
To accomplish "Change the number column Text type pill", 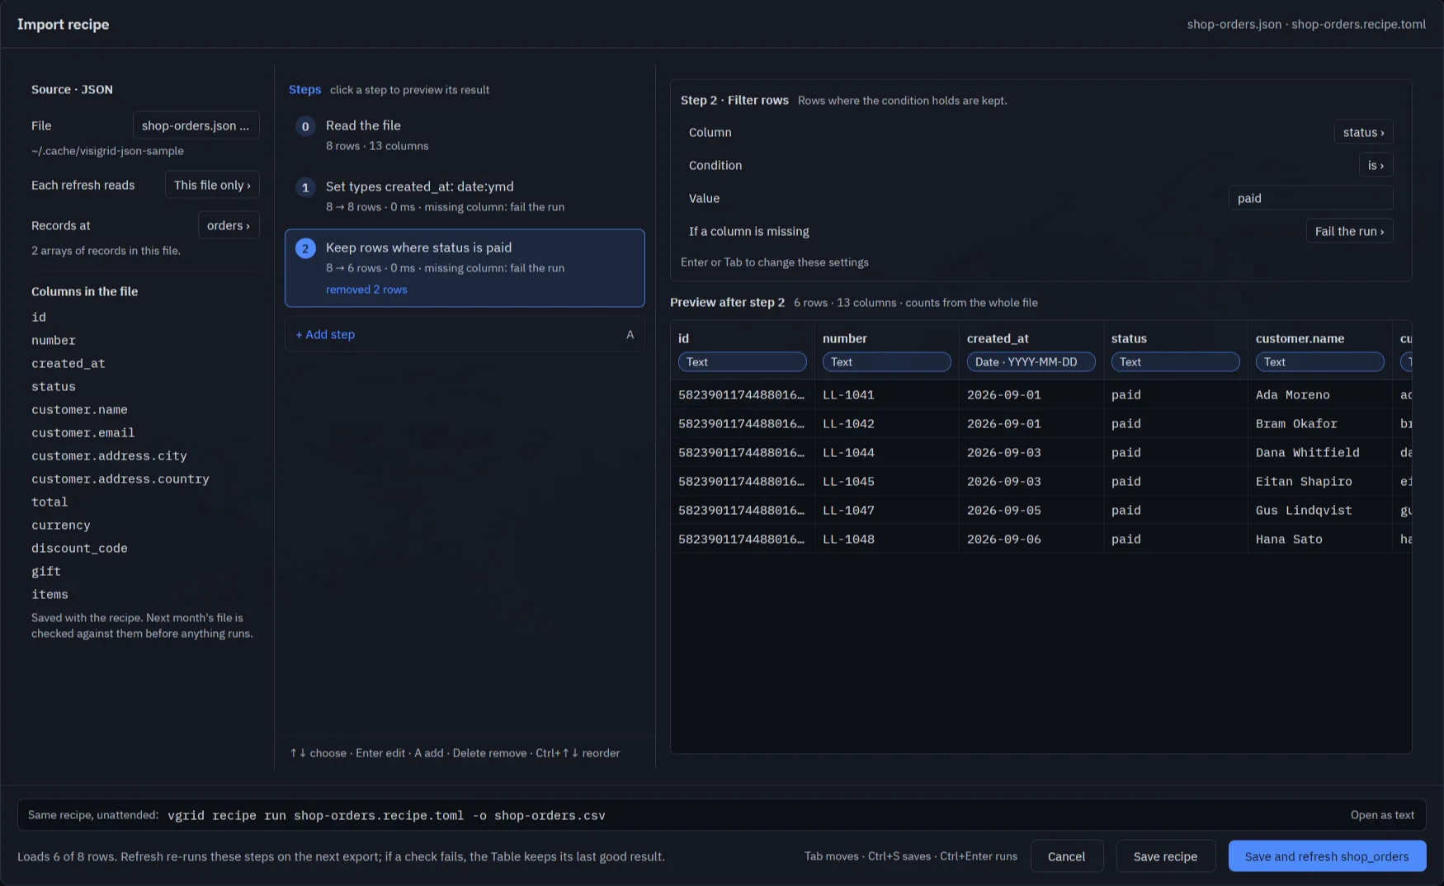I will click(x=886, y=362).
